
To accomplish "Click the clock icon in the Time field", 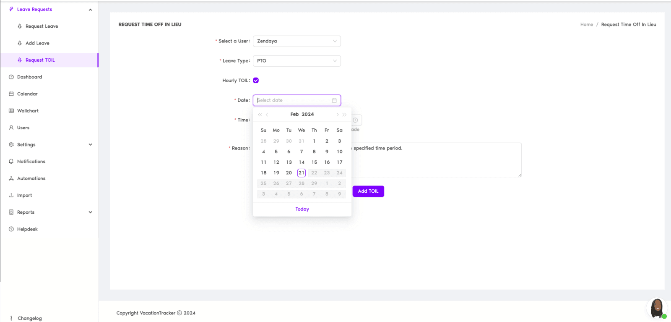I will 355,120.
